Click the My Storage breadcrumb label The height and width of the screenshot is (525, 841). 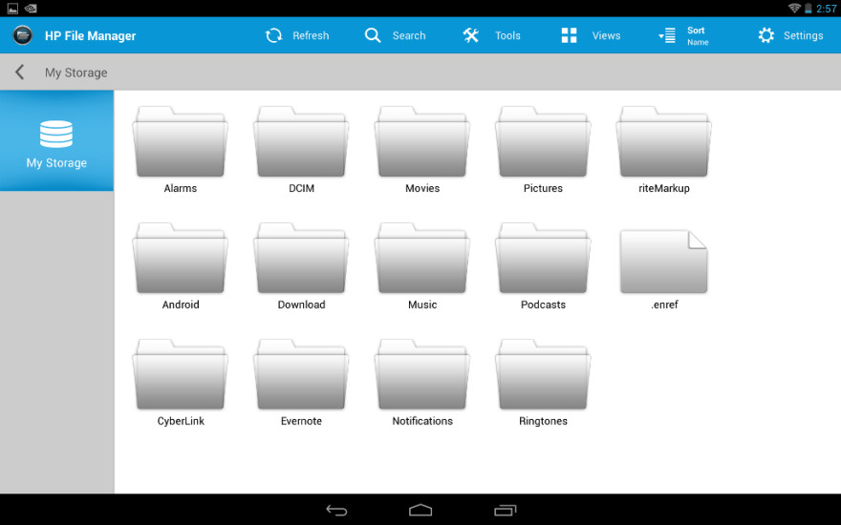coord(76,73)
